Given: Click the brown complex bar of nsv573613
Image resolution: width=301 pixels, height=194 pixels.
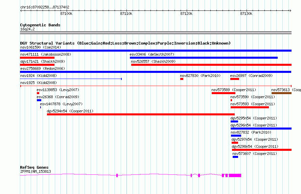Looking at the screenshot, I should pyautogui.click(x=281, y=93).
